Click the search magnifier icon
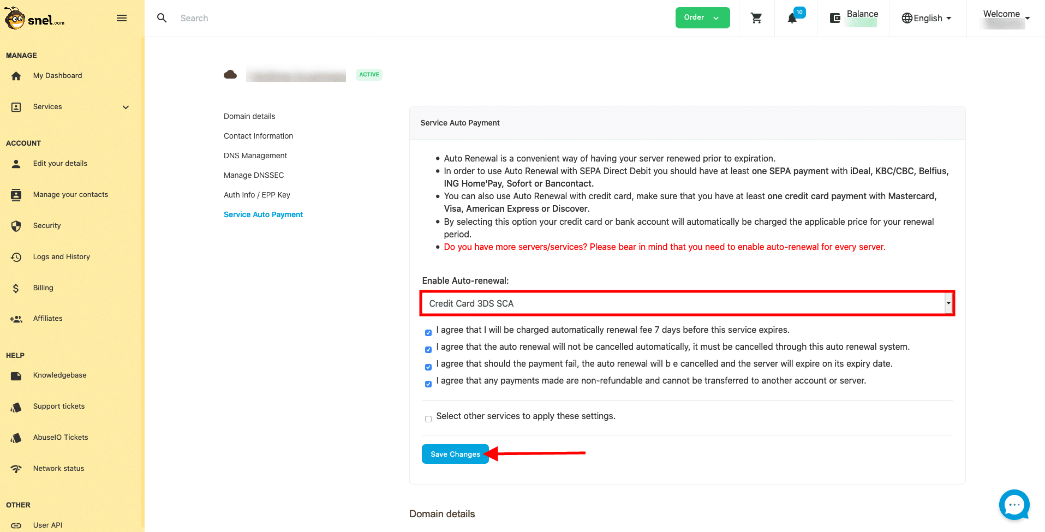This screenshot has width=1045, height=532. pyautogui.click(x=162, y=18)
